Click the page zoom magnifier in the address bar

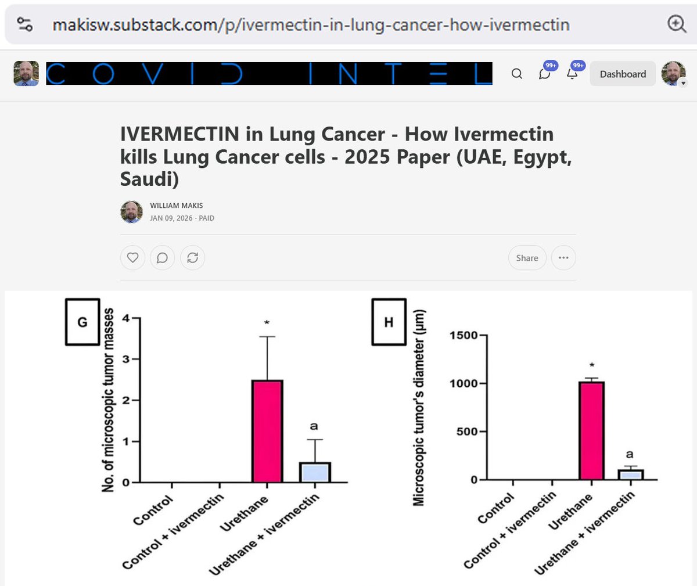[676, 24]
